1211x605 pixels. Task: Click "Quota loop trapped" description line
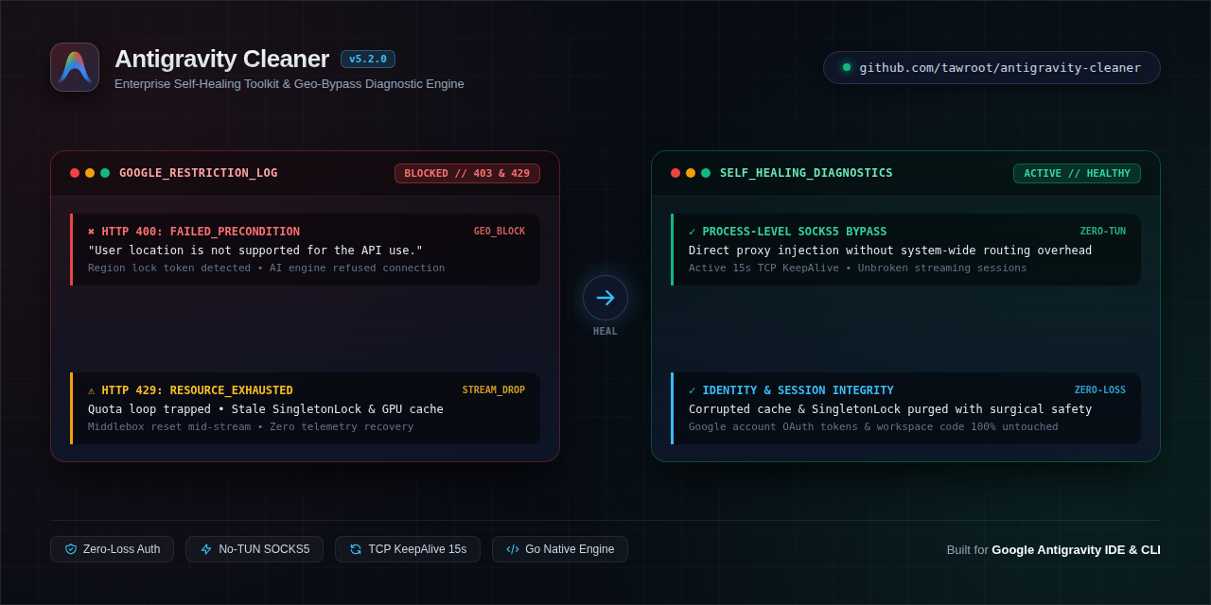[x=266, y=409]
